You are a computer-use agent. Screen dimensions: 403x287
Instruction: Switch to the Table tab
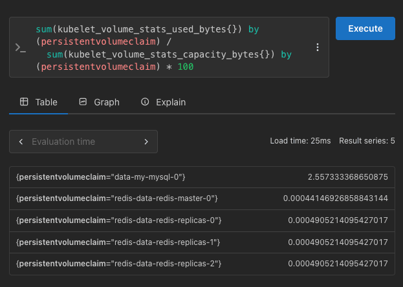pyautogui.click(x=39, y=102)
